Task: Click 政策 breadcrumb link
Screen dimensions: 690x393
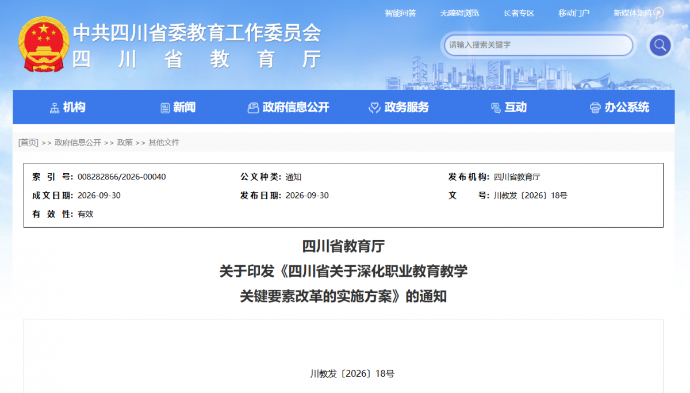Action: pyautogui.click(x=125, y=142)
